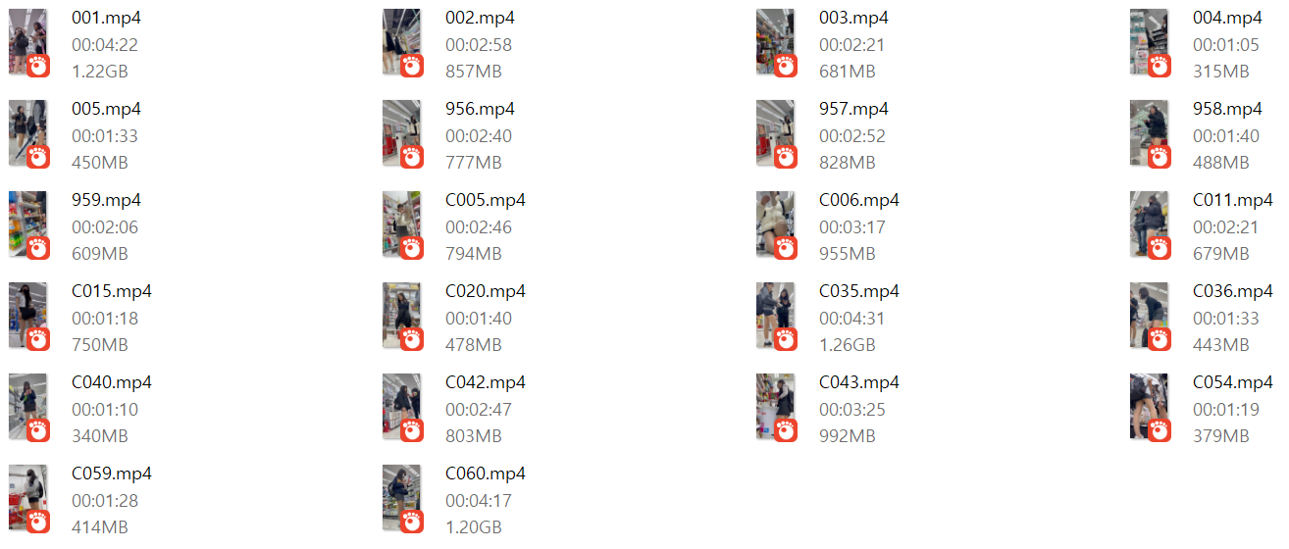
Task: Click the player badge icon on 003.mp4
Action: [786, 66]
